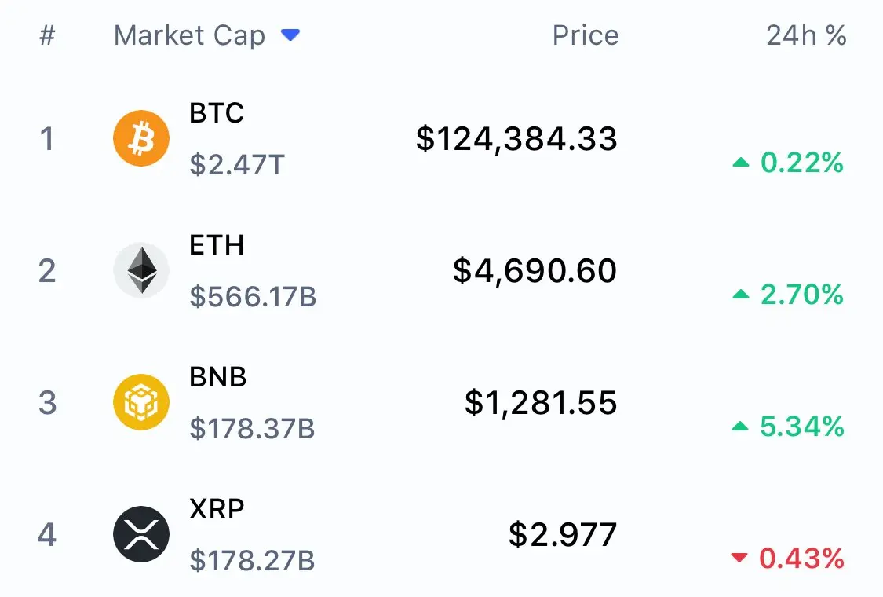883x597 pixels.
Task: Select the XRP price $2.977
Action: point(563,534)
